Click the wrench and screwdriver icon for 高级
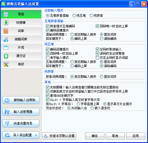Screen dimensions: 148x143 [x=6, y=64]
